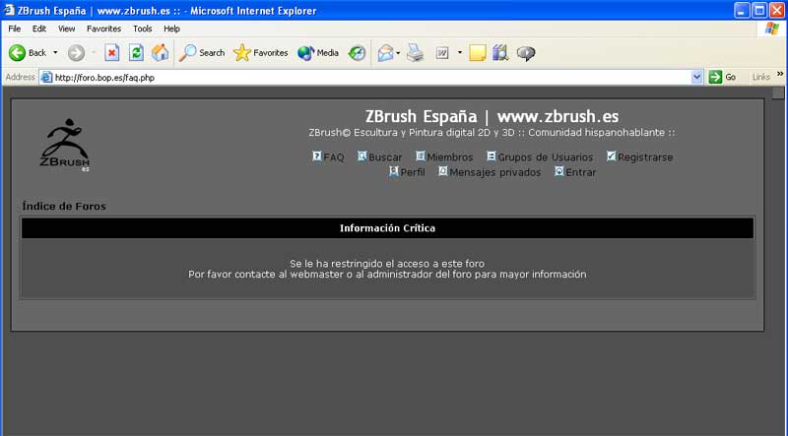The width and height of the screenshot is (788, 436).
Task: Follow the Entrar login link
Action: (x=581, y=172)
